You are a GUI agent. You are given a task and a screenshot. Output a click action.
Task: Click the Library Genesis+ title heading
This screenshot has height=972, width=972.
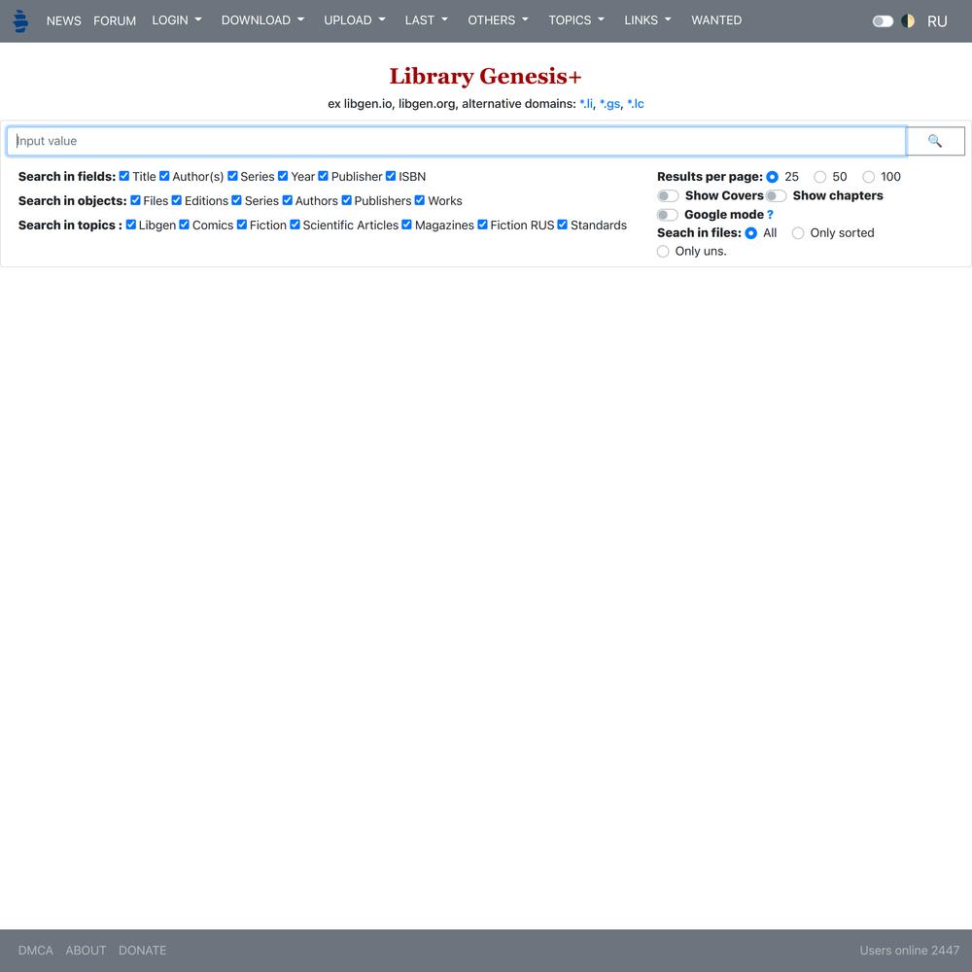tap(485, 76)
